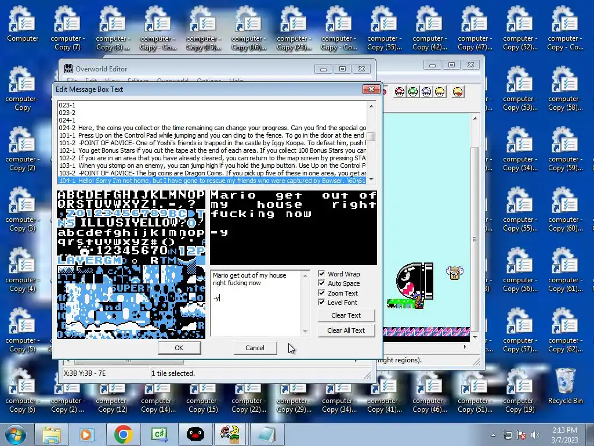Select empty message row 024-1

click(x=212, y=120)
